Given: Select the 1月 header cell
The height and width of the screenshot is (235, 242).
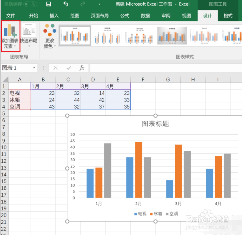Looking at the screenshot, I should tap(43, 86).
